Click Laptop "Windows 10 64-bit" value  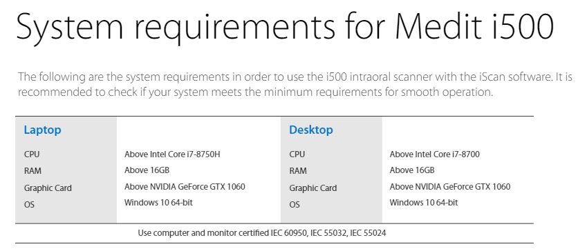pyautogui.click(x=158, y=202)
